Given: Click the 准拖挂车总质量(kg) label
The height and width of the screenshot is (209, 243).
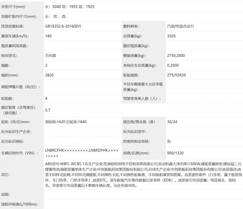Looking at the screenshot, I should 140,65.
